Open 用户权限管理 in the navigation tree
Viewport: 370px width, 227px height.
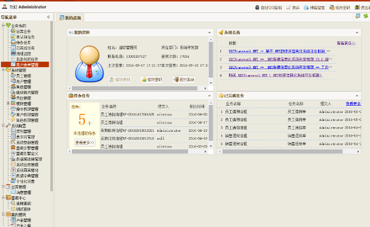click(x=27, y=114)
